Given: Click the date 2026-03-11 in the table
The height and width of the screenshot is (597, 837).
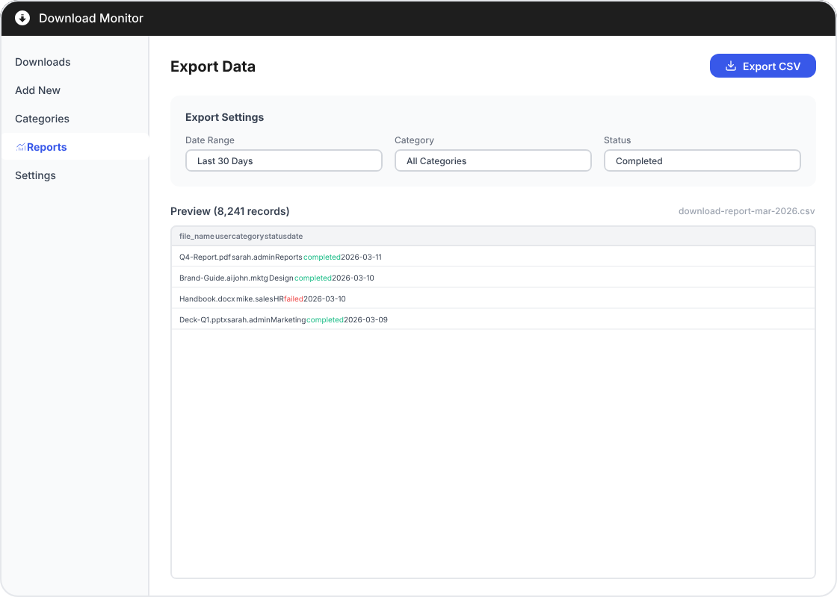Looking at the screenshot, I should click(362, 257).
